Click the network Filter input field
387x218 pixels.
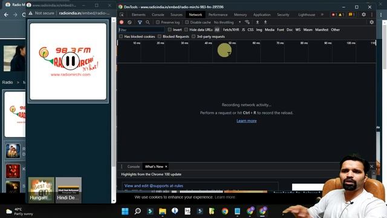pyautogui.click(x=141, y=30)
